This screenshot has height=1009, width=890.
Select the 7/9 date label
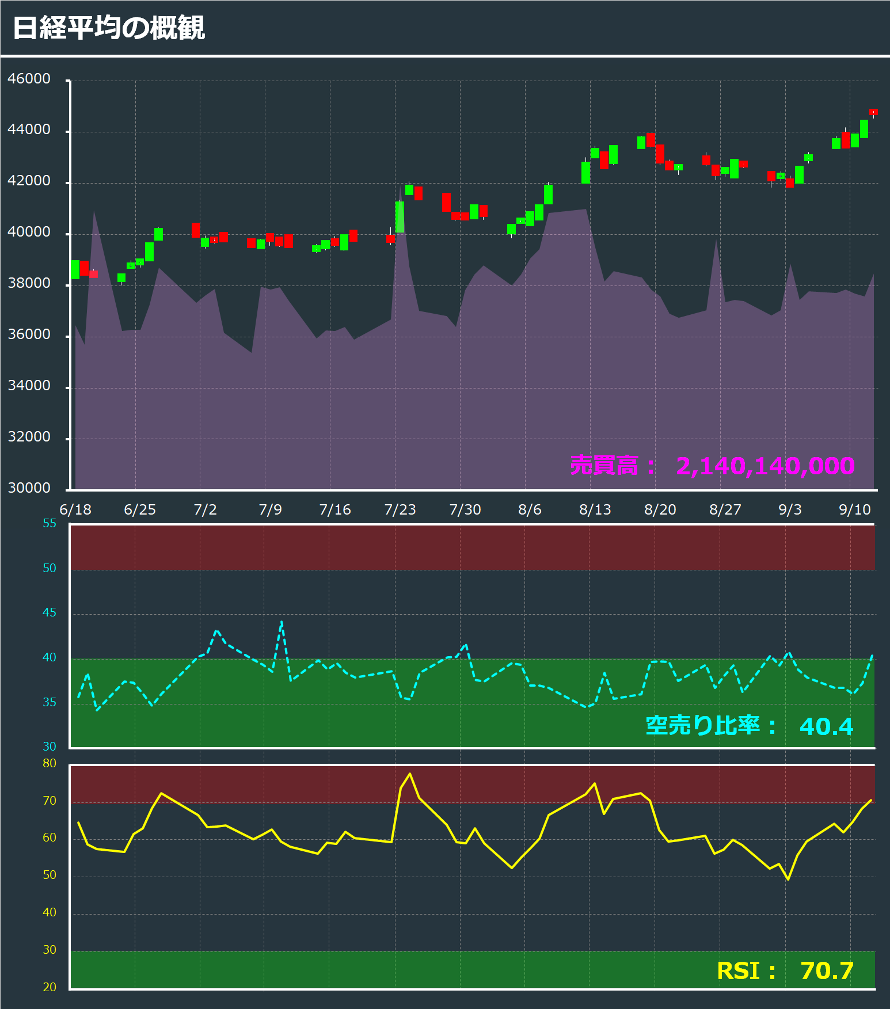[270, 510]
